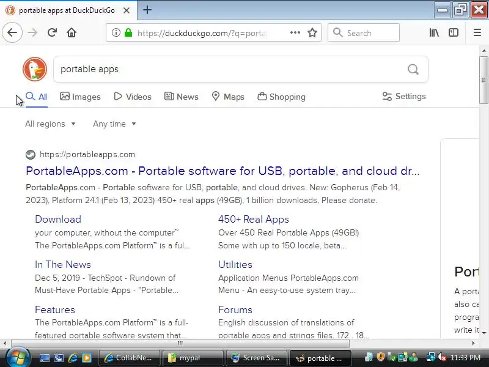The width and height of the screenshot is (489, 367).
Task: Expand the All regions dropdown
Action: [x=50, y=124]
